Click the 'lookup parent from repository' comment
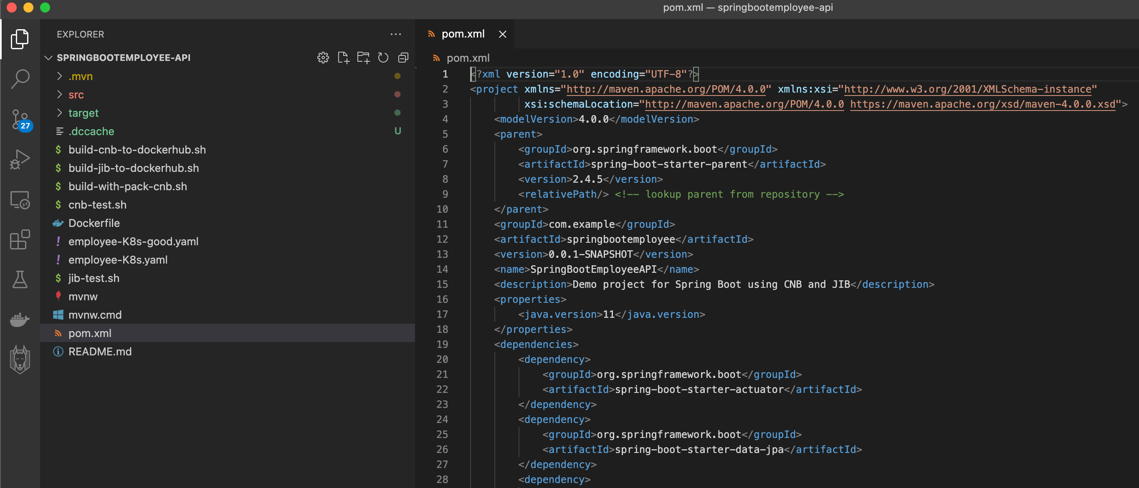The height and width of the screenshot is (488, 1139). coord(729,194)
